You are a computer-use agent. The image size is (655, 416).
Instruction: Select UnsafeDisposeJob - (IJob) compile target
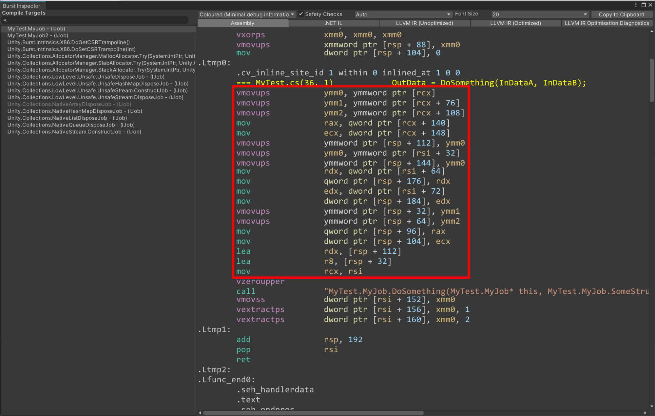(x=98, y=77)
